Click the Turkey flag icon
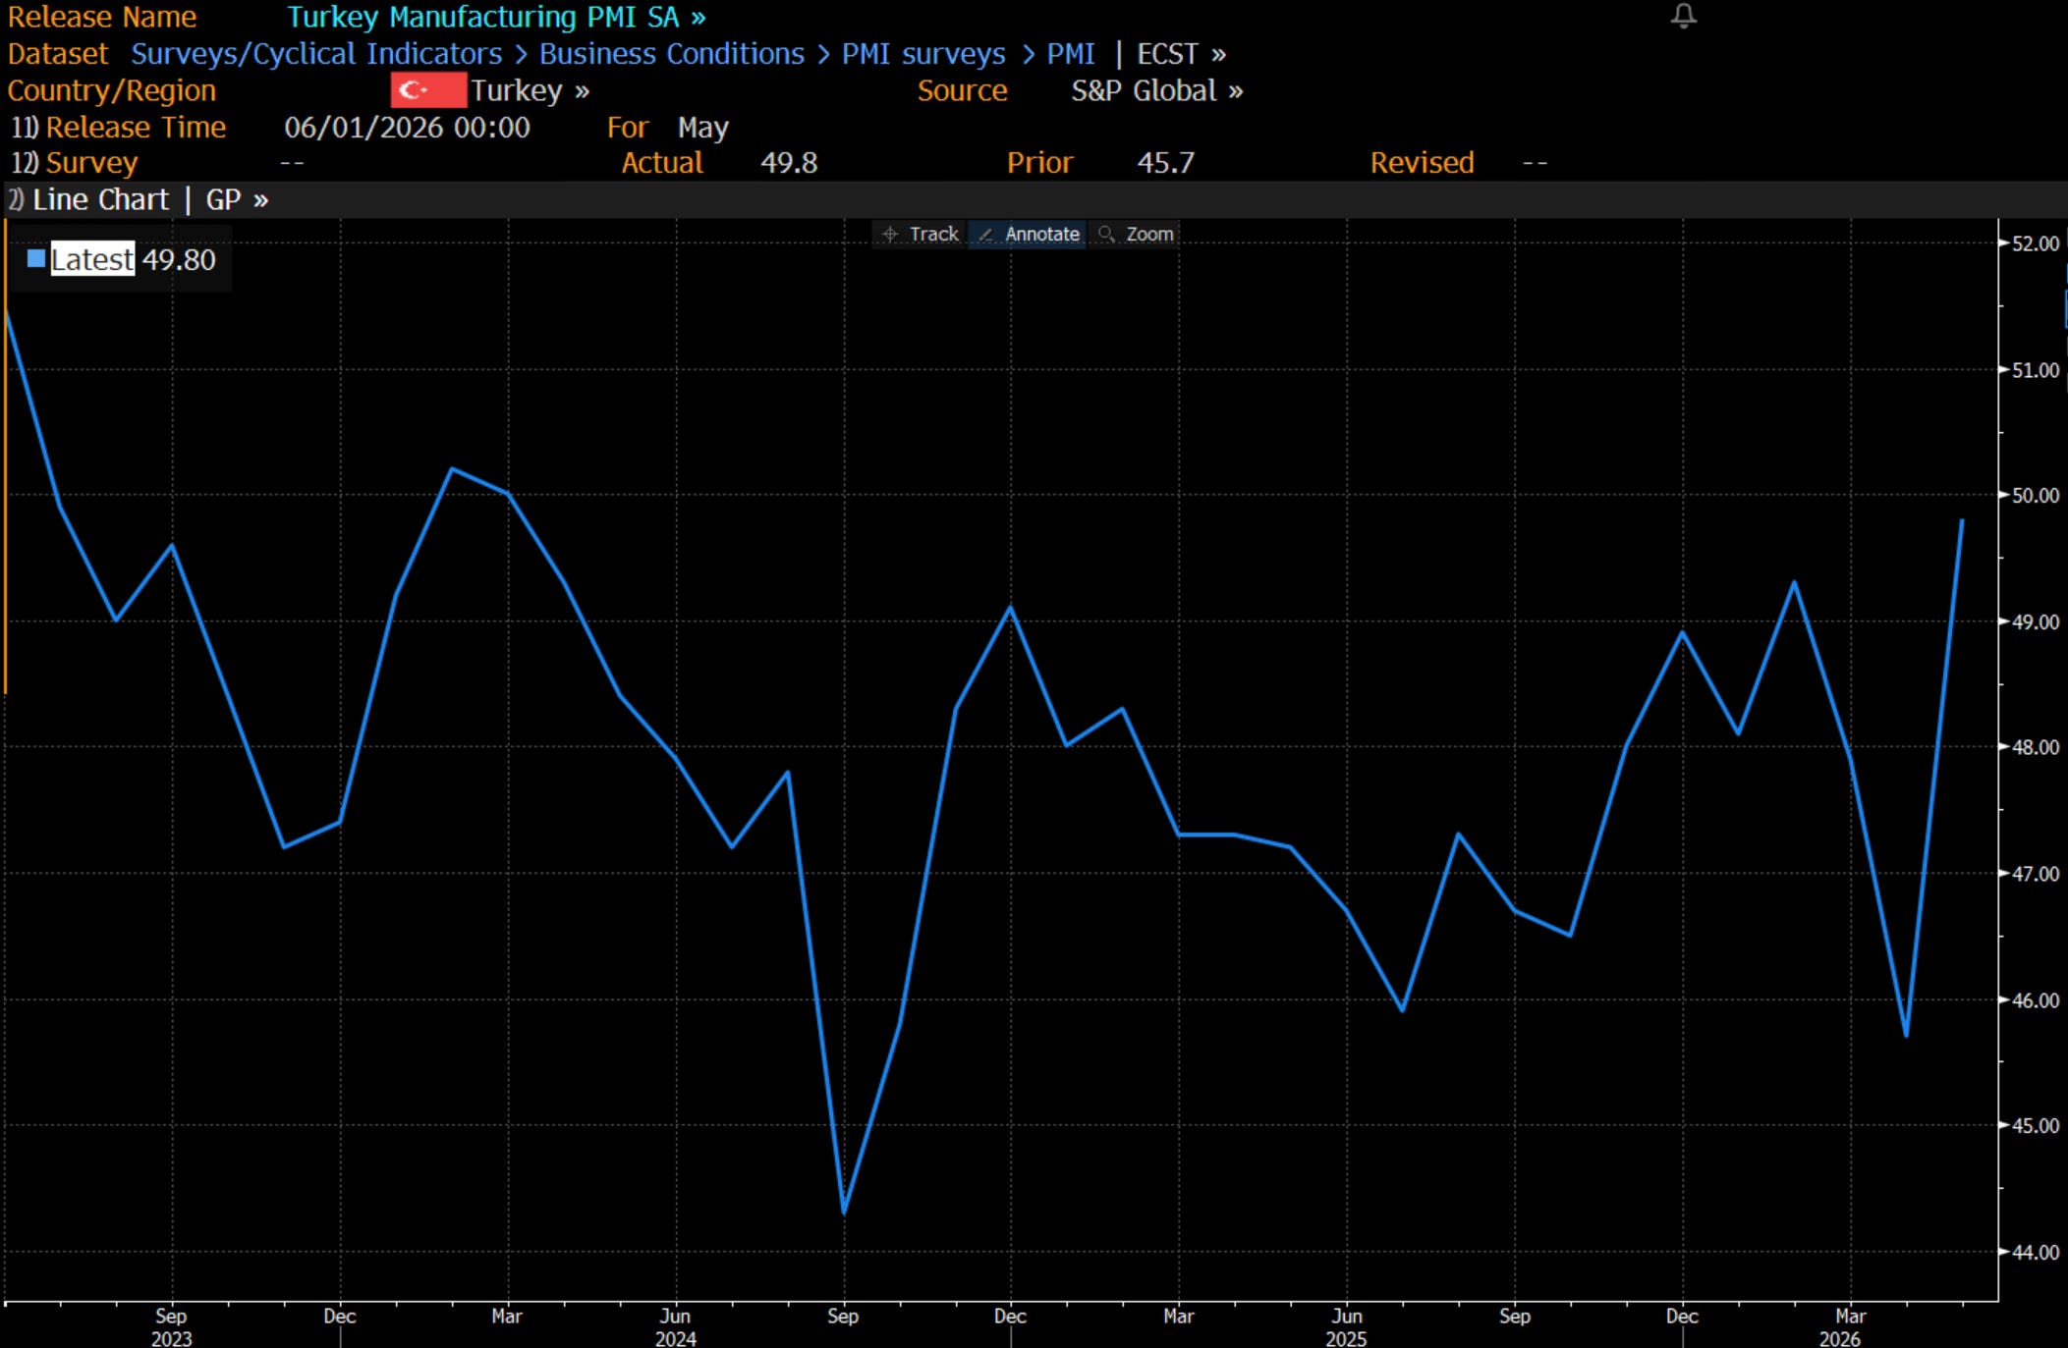Image resolution: width=2068 pixels, height=1348 pixels. (x=427, y=90)
